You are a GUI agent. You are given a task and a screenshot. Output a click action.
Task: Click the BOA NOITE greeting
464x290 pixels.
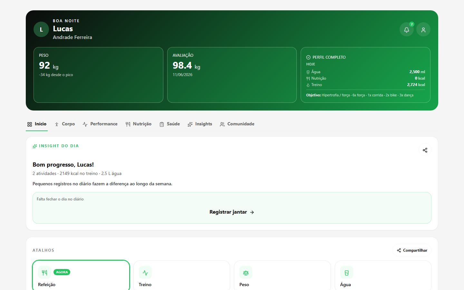point(66,21)
